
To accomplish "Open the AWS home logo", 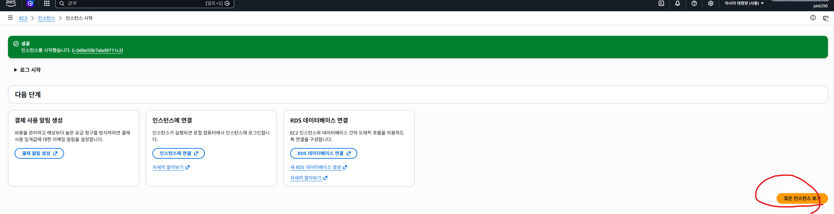I will [11, 3].
